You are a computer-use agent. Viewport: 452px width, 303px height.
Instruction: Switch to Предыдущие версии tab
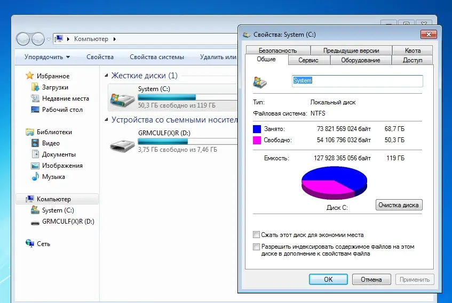click(351, 51)
